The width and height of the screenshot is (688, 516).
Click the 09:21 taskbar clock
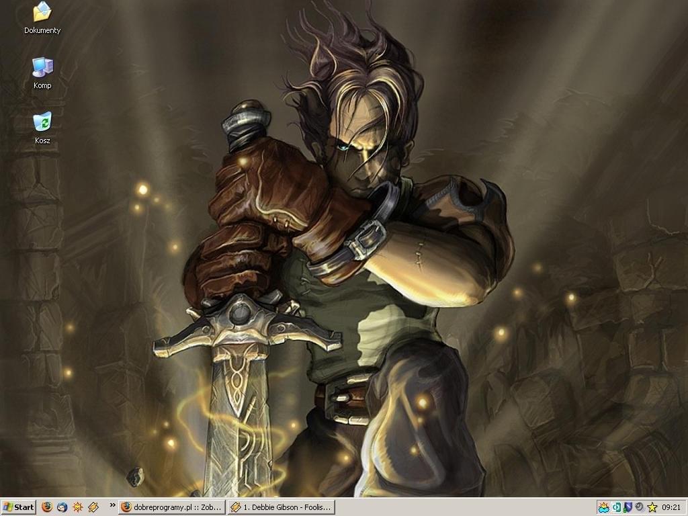coord(671,508)
